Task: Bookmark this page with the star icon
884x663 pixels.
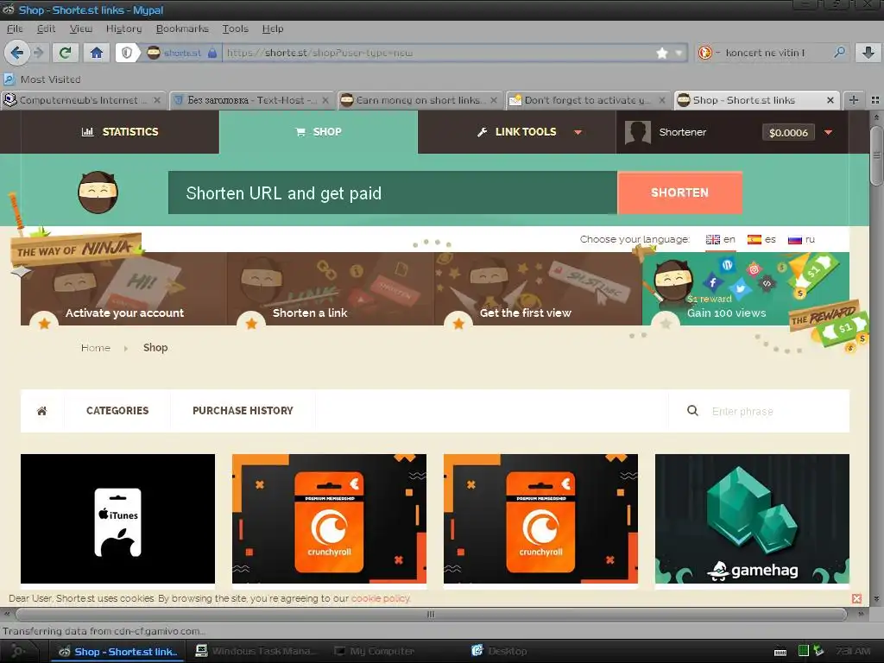Action: (x=662, y=53)
